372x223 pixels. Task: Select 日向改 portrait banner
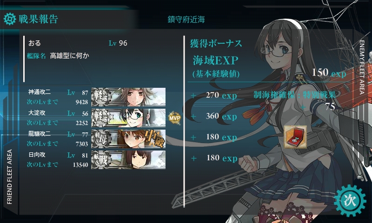(128, 159)
